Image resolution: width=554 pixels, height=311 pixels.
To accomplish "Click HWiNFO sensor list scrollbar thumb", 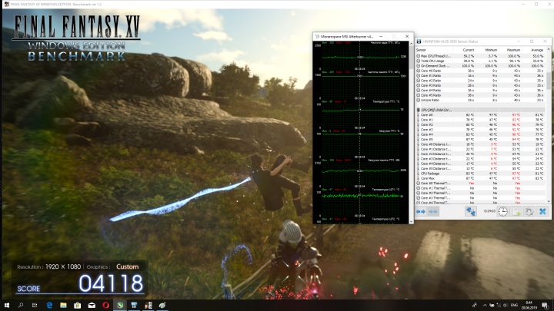I will click(x=549, y=81).
